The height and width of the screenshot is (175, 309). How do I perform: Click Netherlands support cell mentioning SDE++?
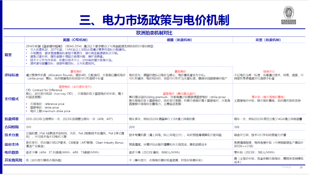[x=269, y=145]
